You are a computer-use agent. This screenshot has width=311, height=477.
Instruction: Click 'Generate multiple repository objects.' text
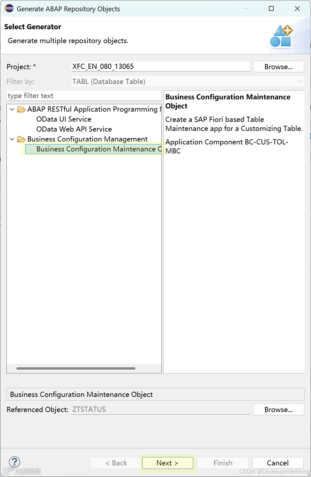point(68,41)
